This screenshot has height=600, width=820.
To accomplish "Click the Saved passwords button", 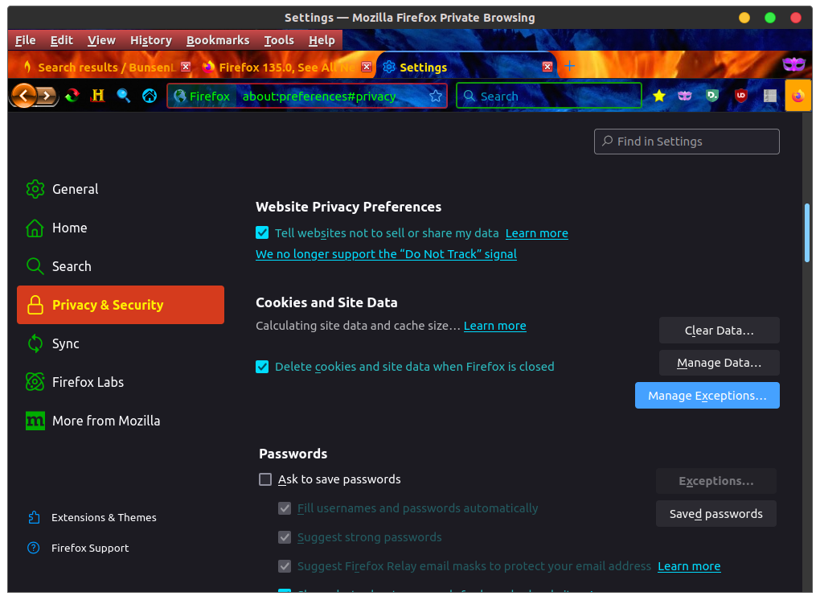I will click(716, 514).
